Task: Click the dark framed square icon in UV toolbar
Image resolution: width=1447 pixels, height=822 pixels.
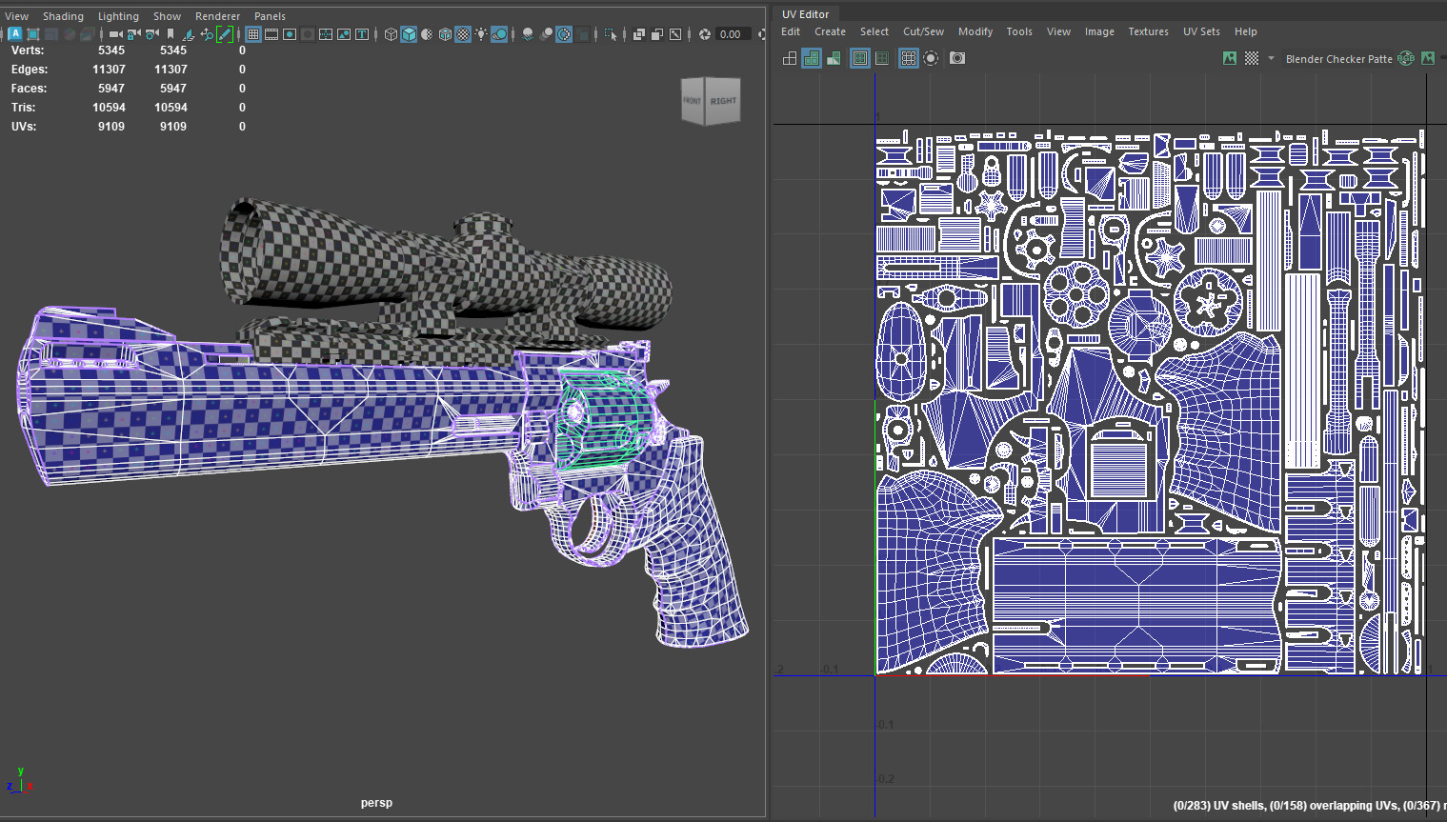Action: tap(882, 58)
